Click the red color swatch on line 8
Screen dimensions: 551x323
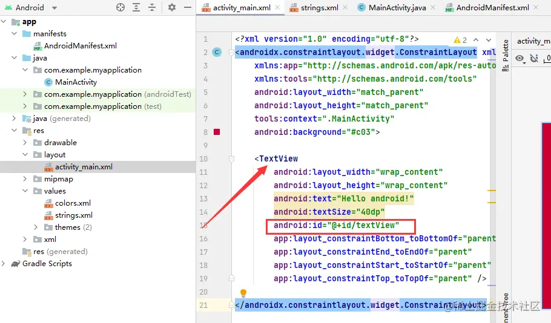pos(217,132)
